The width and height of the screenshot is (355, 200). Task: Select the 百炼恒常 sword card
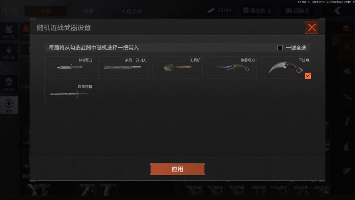click(69, 94)
